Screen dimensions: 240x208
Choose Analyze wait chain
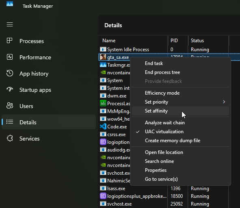[x=180, y=123]
